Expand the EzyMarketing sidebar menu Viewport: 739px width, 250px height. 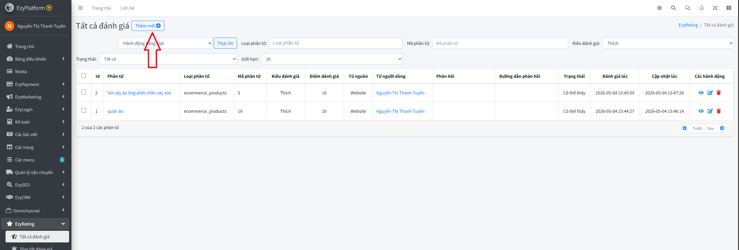pyautogui.click(x=35, y=97)
